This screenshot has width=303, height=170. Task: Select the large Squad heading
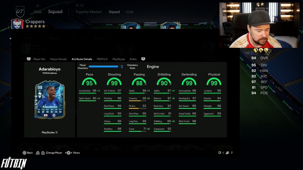point(55,12)
